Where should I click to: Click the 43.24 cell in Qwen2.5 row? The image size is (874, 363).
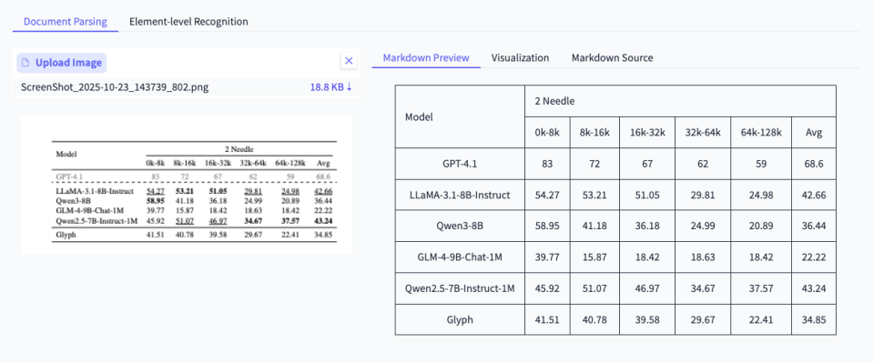814,288
